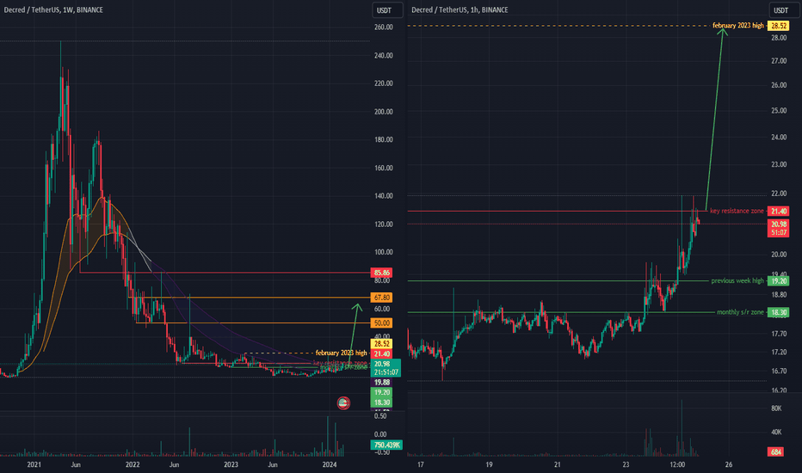Click the 80K volume axis value
Screen dimensions: 802x473
[776, 408]
